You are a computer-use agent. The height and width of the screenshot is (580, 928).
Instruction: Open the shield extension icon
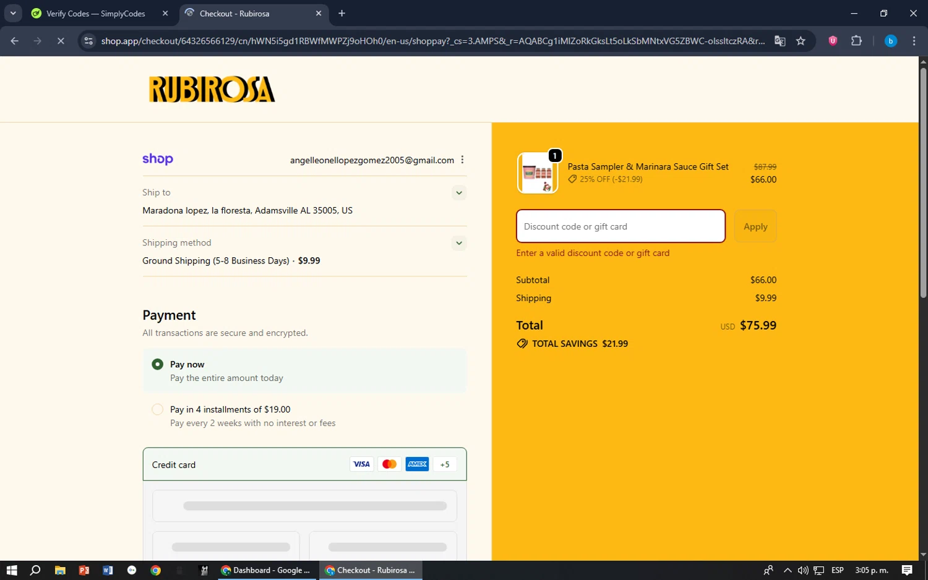tap(833, 41)
